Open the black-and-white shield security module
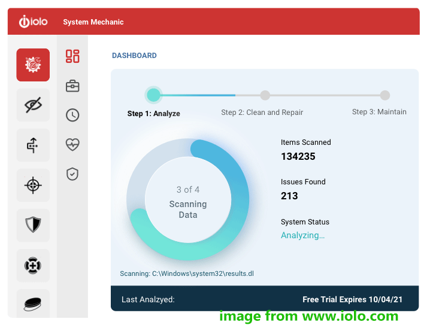The height and width of the screenshot is (325, 427). pos(33,225)
